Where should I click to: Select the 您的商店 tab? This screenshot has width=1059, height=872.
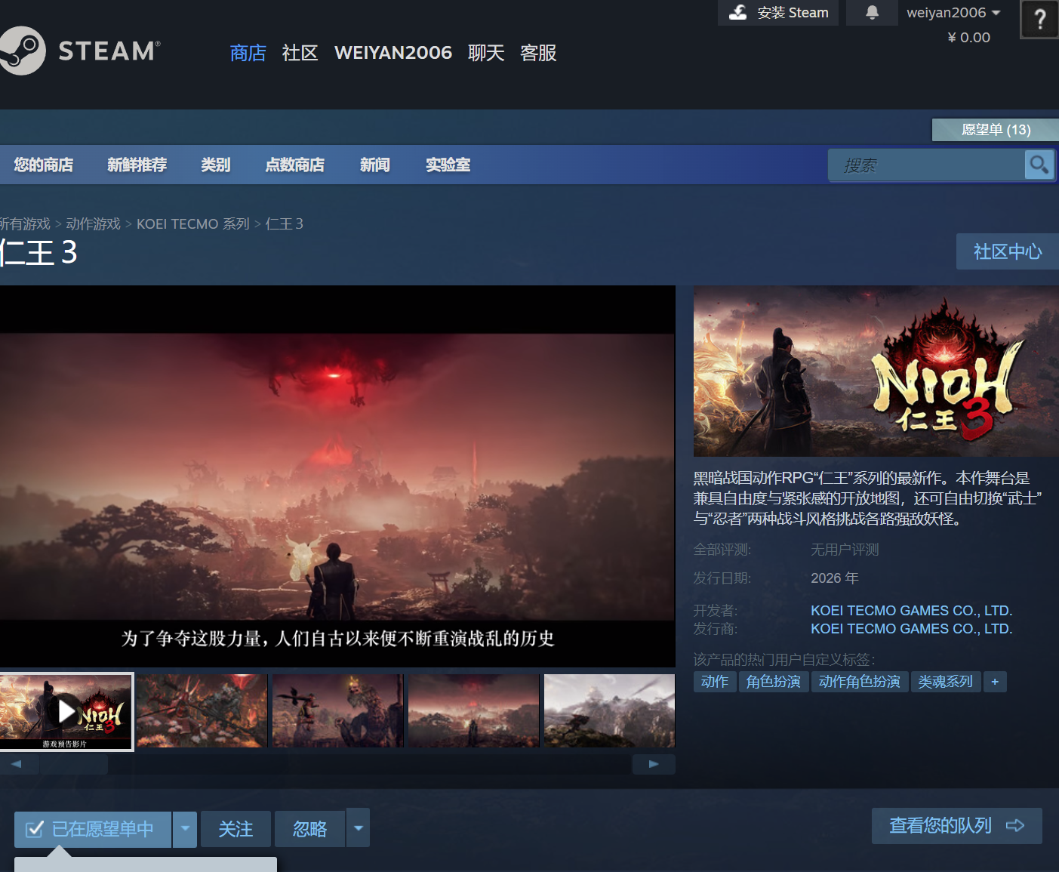pyautogui.click(x=44, y=165)
